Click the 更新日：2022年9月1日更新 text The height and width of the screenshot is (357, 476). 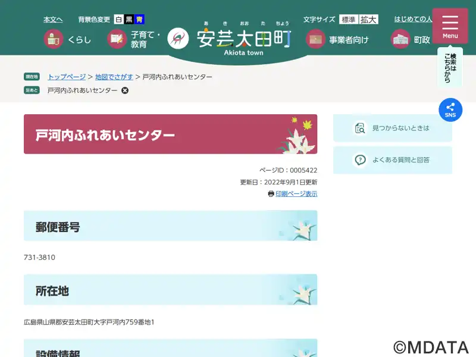[x=278, y=182]
